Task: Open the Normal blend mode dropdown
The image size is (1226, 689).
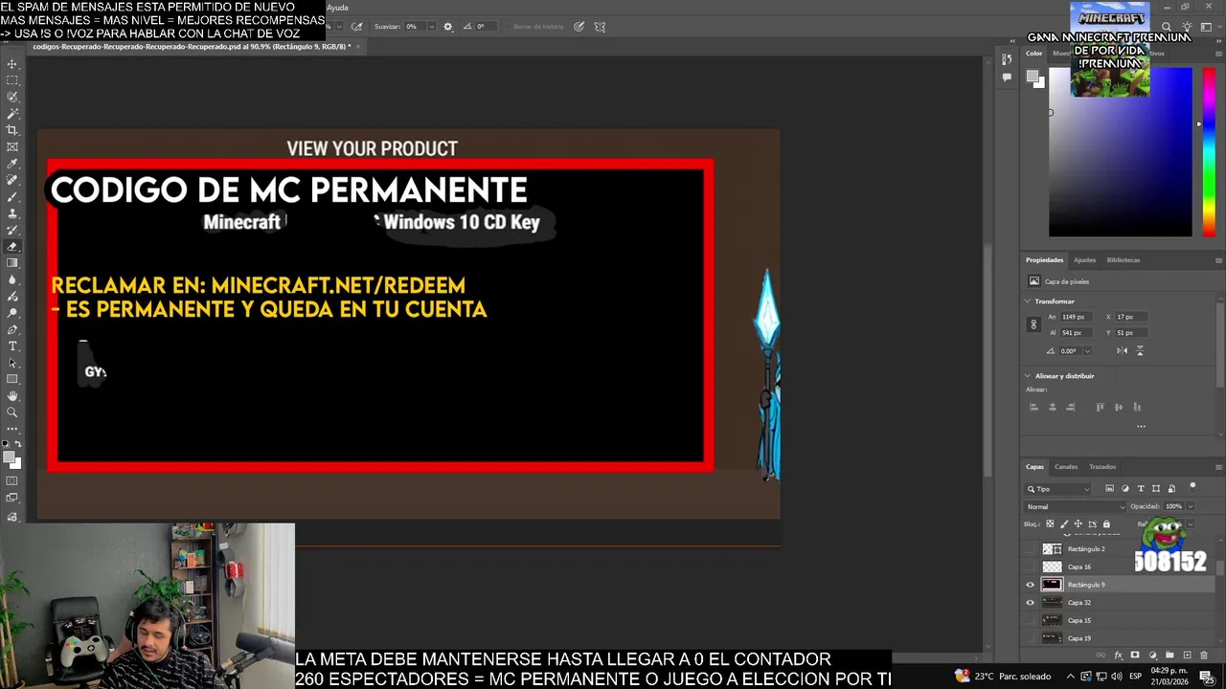Action: [1076, 506]
